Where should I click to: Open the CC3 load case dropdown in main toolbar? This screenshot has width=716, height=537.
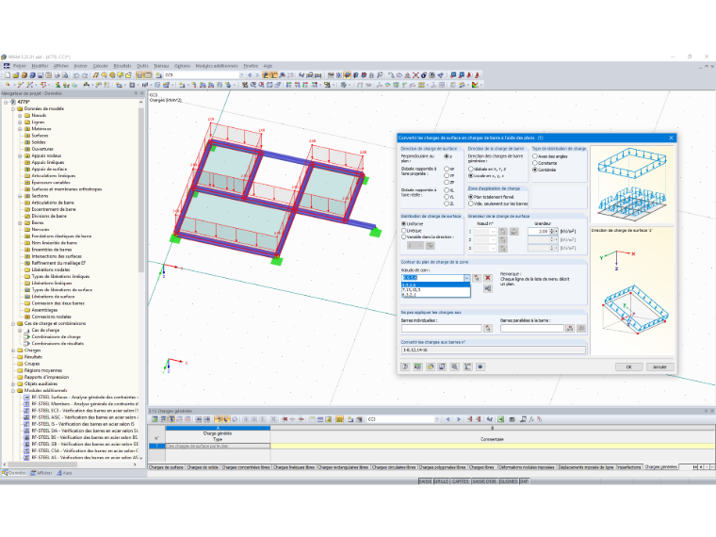click(241, 75)
